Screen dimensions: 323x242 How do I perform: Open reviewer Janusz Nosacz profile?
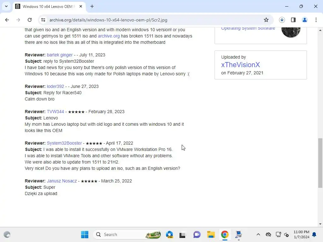point(62,181)
